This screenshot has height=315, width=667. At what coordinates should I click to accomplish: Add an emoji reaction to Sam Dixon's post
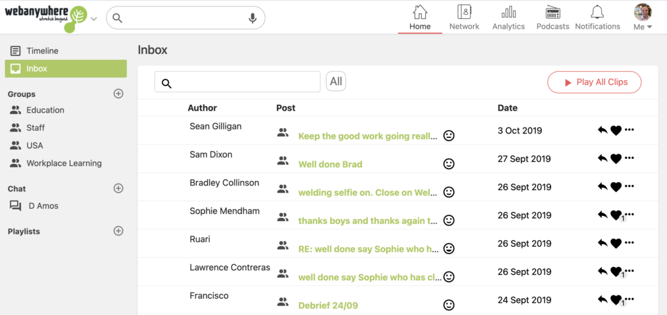pyautogui.click(x=449, y=164)
